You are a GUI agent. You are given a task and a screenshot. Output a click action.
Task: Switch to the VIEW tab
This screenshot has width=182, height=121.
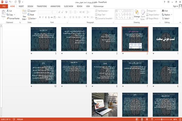click(x=88, y=6)
